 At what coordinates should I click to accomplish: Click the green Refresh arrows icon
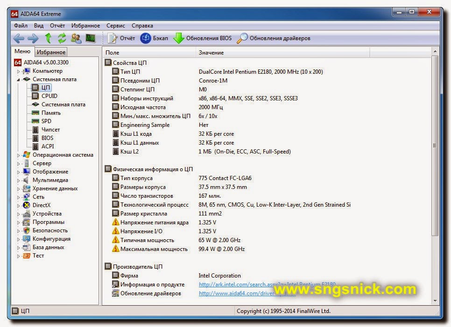tap(62, 38)
